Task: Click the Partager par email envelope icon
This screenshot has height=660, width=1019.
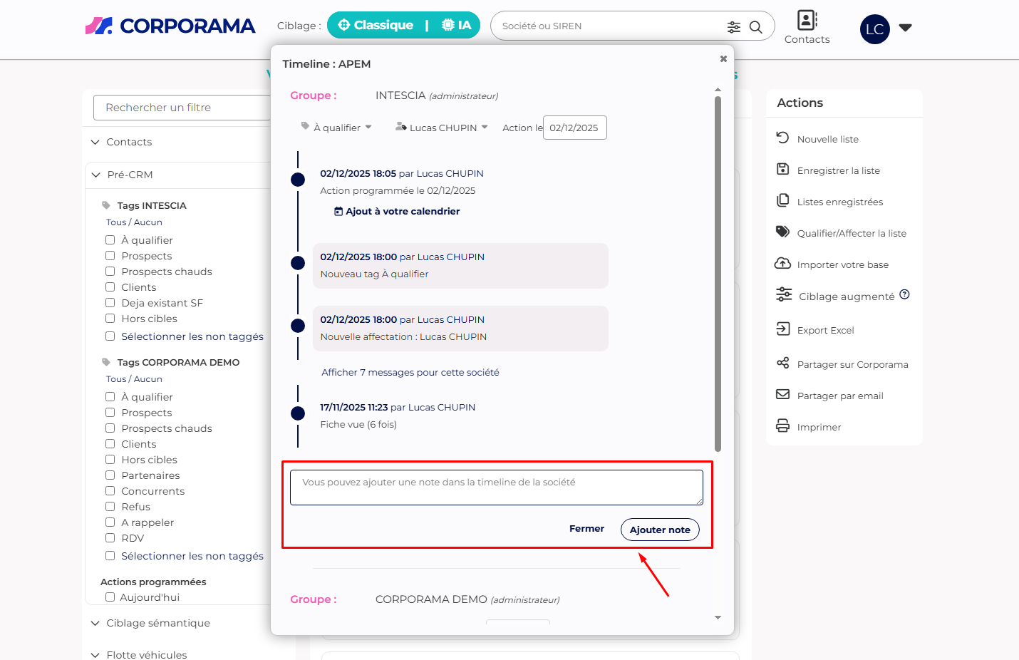Action: tap(782, 395)
